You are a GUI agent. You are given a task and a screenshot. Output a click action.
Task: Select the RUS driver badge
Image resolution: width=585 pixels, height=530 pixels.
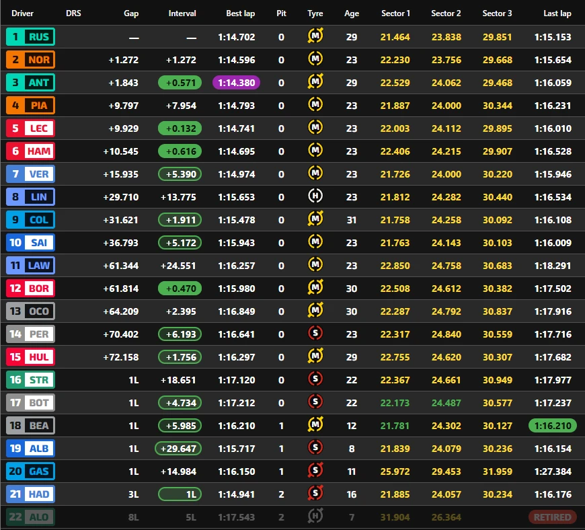coord(30,36)
